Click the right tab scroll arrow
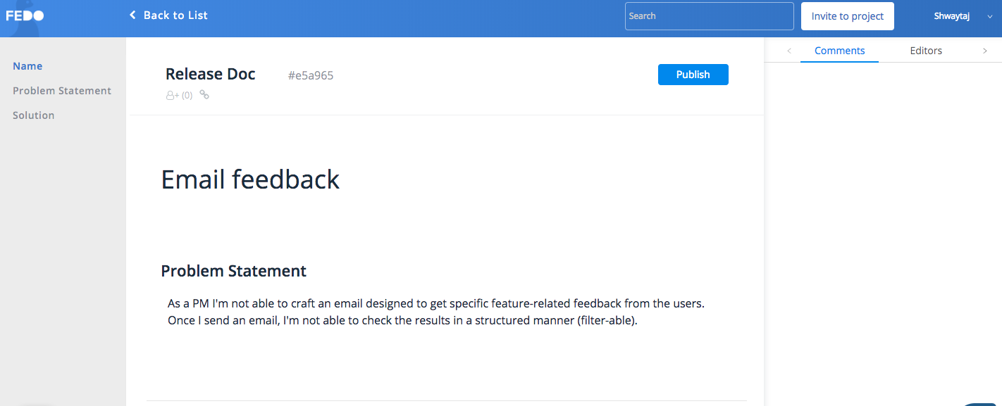The height and width of the screenshot is (406, 1002). click(985, 51)
